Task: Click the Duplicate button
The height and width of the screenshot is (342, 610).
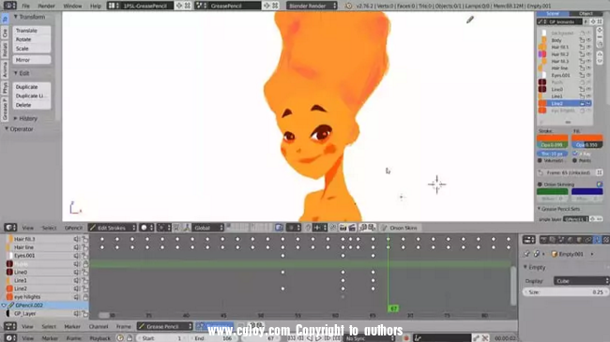Action: 32,86
